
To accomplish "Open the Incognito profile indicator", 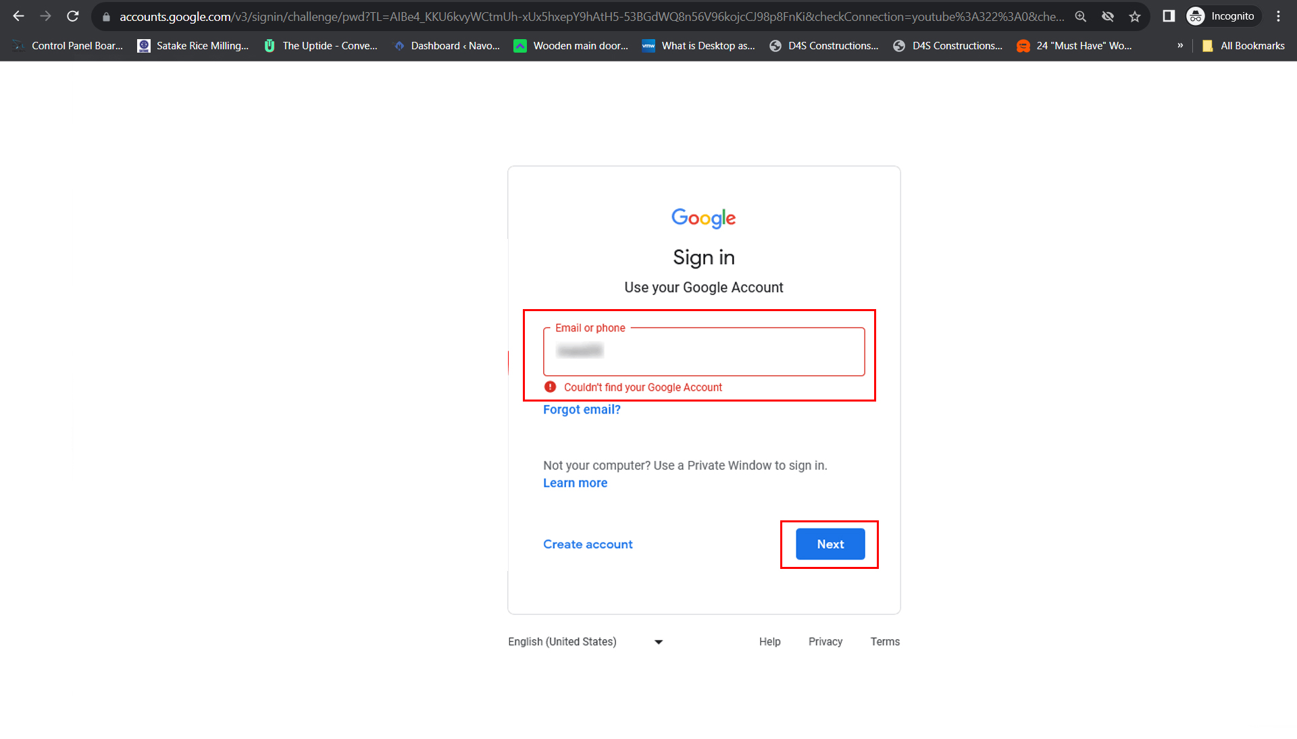I will [1223, 16].
